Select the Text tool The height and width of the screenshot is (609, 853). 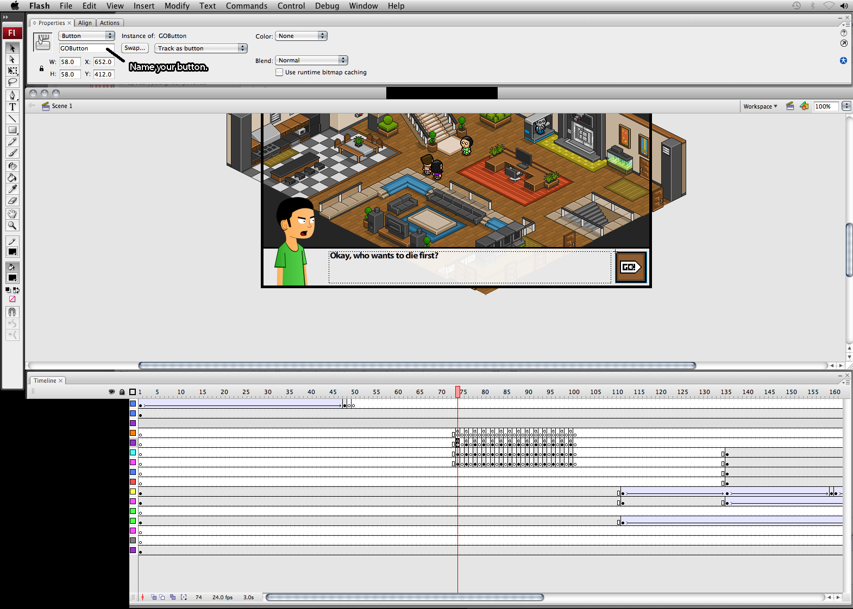click(x=12, y=106)
